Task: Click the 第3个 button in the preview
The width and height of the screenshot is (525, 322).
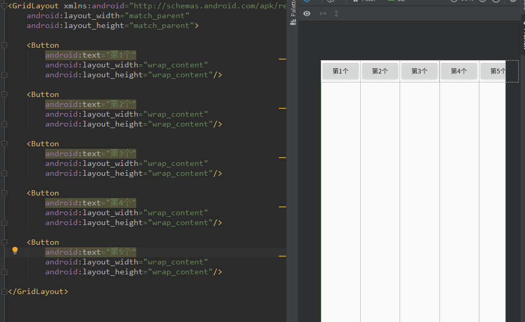Action: click(x=419, y=71)
